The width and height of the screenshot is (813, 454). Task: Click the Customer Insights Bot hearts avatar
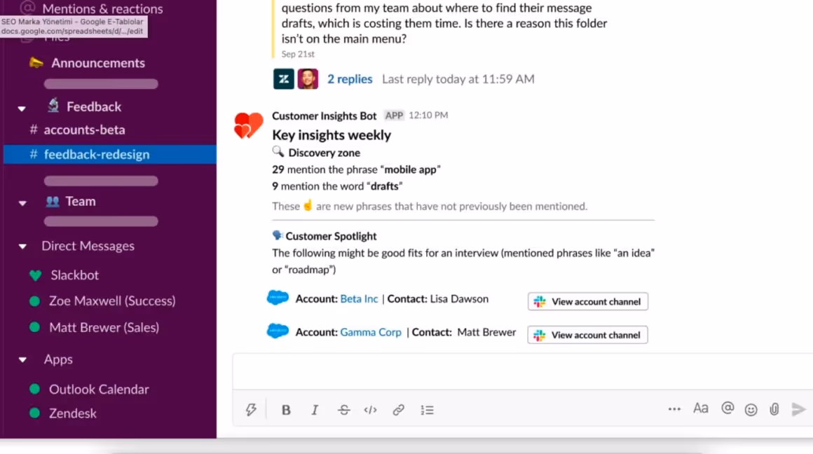[248, 125]
